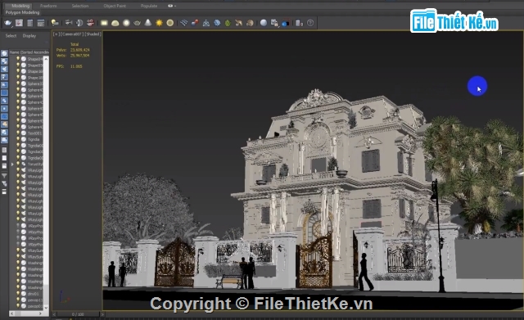Image resolution: width=524 pixels, height=320 pixels.
Task: Toggle visibility bulb of dmi01
Action: click(x=18, y=294)
